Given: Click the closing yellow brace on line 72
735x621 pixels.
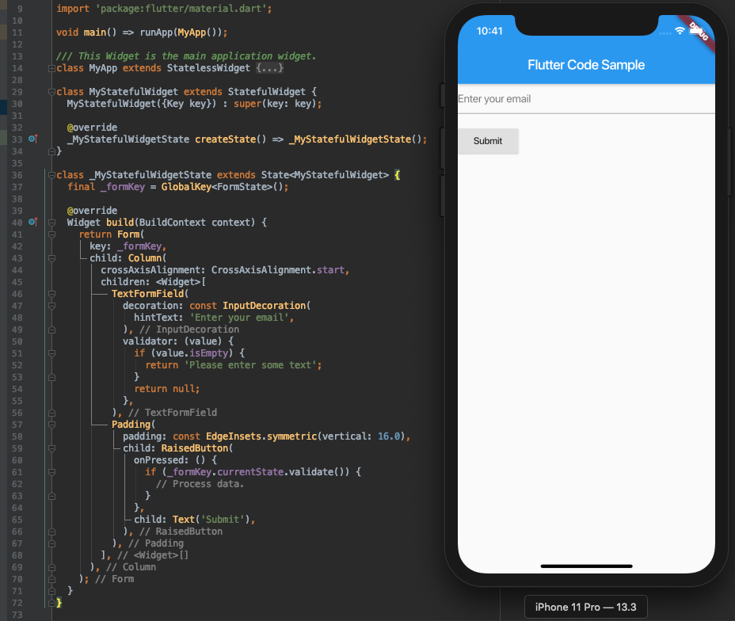Looking at the screenshot, I should 59,603.
